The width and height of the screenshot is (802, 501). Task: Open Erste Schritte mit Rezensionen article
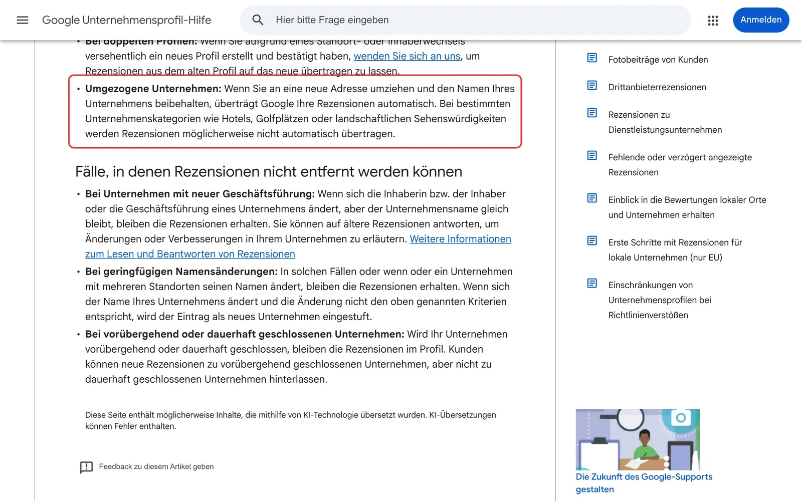675,250
